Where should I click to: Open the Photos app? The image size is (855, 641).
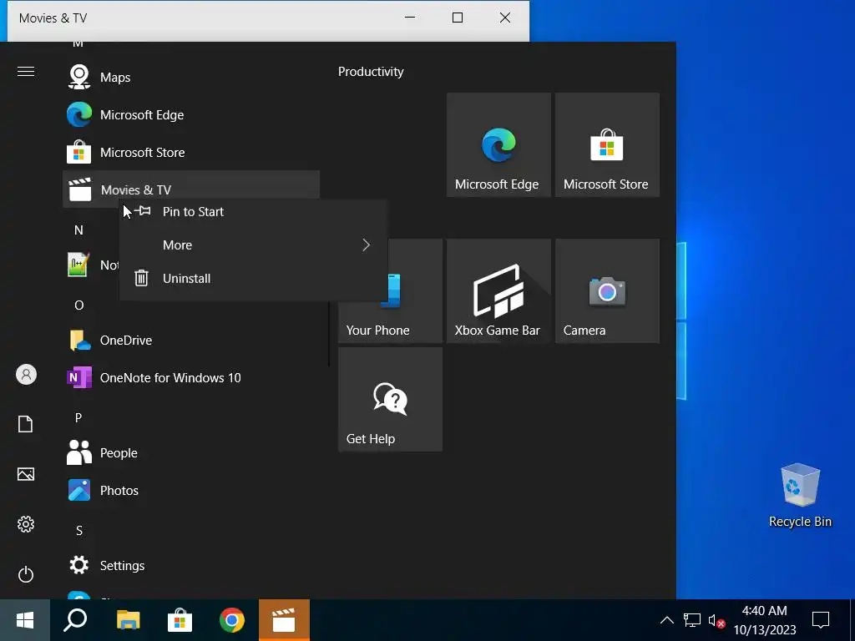tap(191, 491)
